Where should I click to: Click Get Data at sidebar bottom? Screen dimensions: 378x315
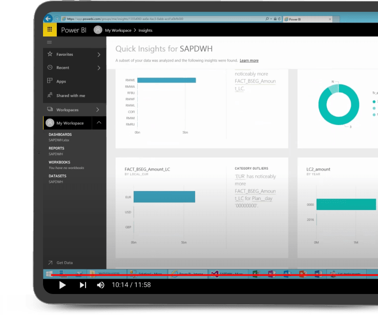(x=65, y=263)
